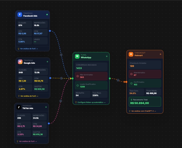Remove the Google Ads to WhatsApp connection

coord(61,78)
